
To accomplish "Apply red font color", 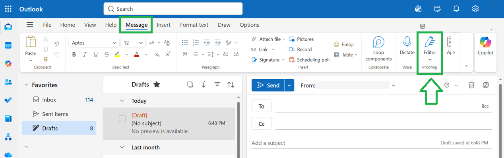I will tap(137, 55).
